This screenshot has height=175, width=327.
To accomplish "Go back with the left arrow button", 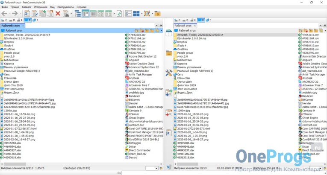I will coord(4,14).
